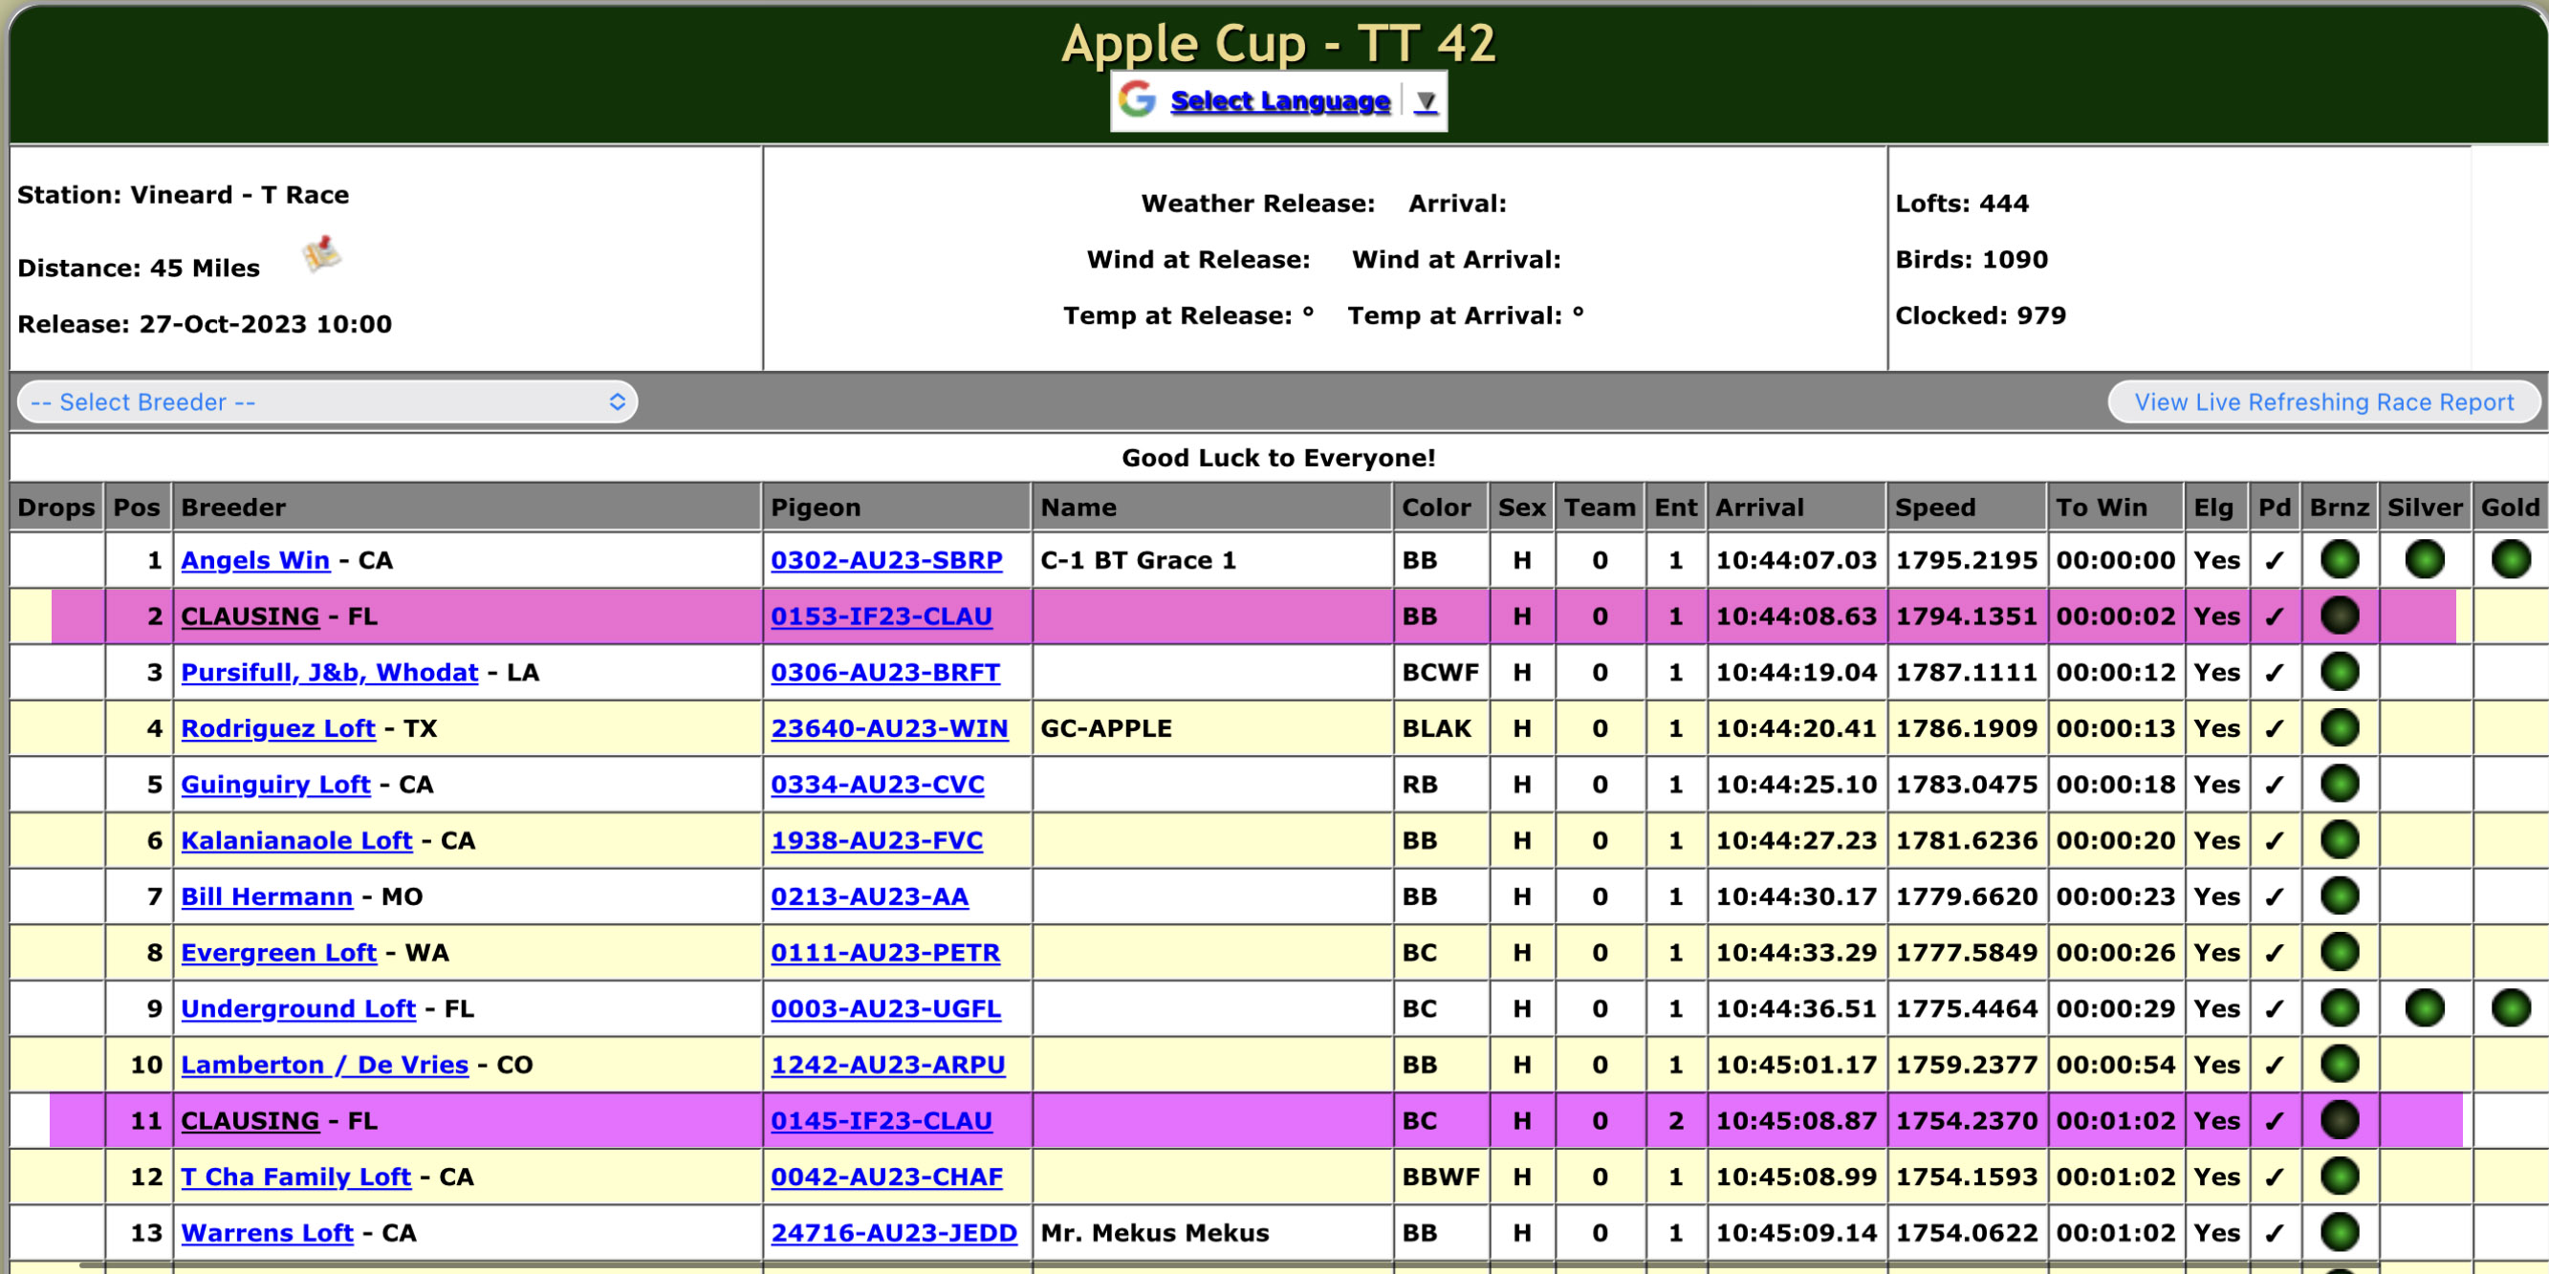Image resolution: width=2549 pixels, height=1274 pixels.
Task: Click the Arrival column header
Action: pos(1758,507)
